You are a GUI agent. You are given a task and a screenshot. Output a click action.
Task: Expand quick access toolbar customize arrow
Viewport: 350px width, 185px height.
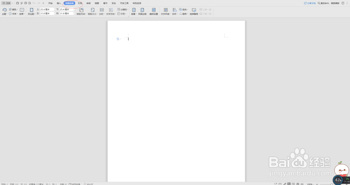pyautogui.click(x=43, y=3)
